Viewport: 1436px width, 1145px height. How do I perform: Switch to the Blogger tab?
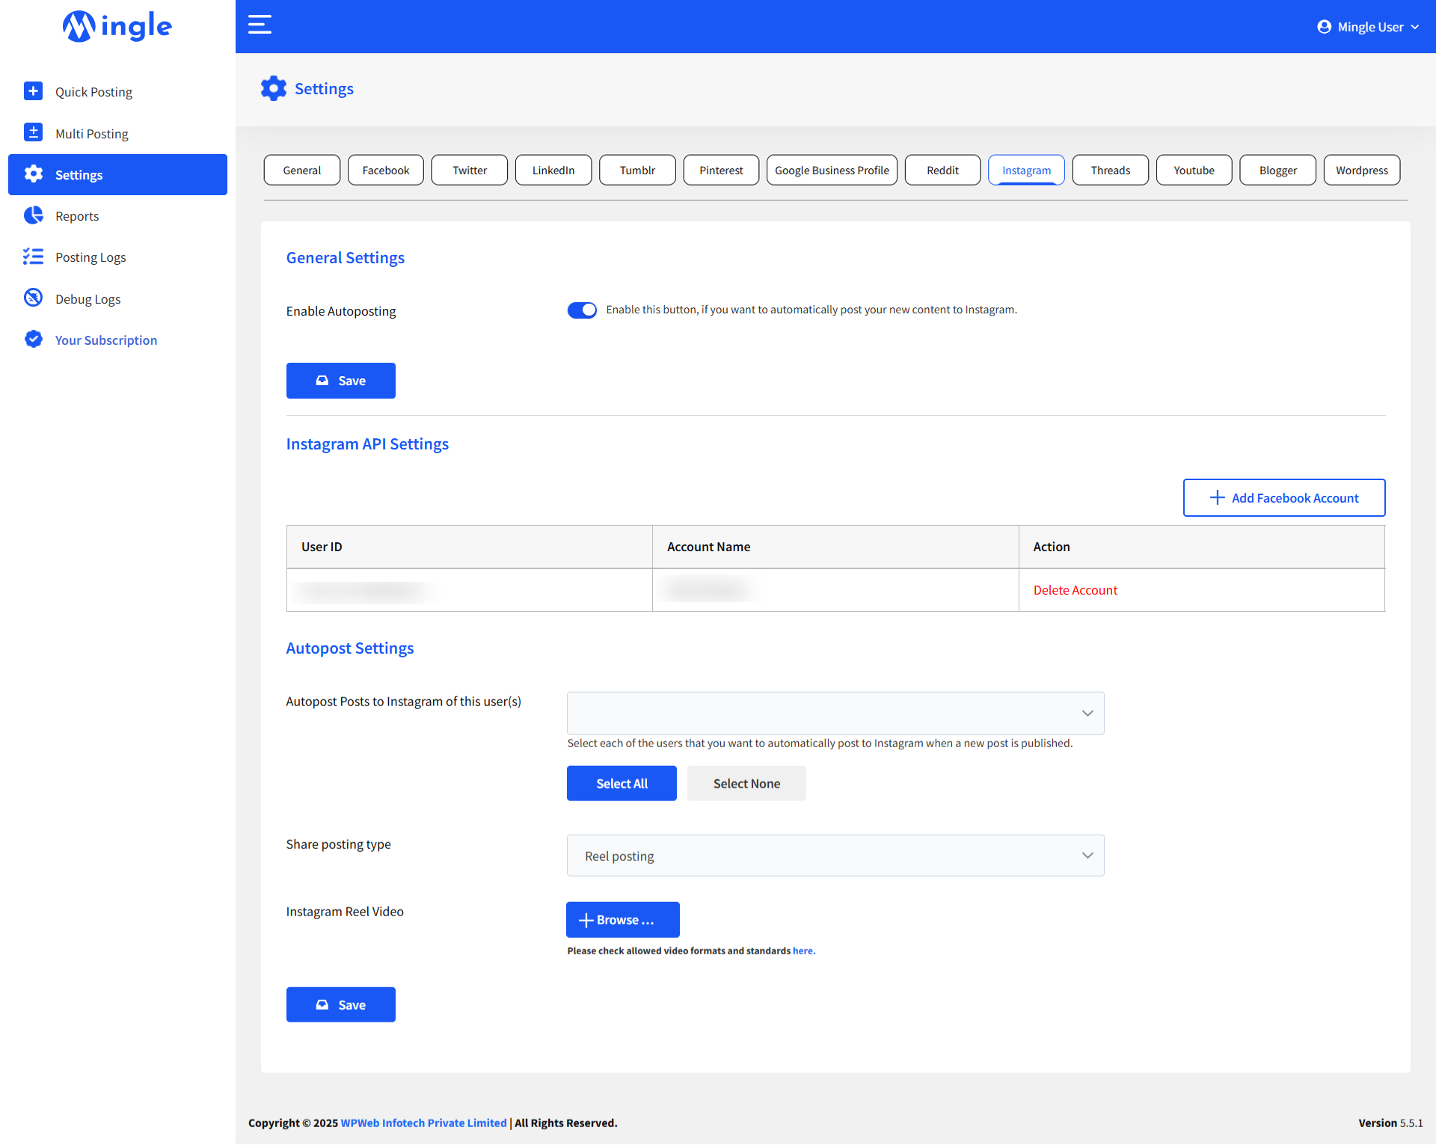[1277, 170]
